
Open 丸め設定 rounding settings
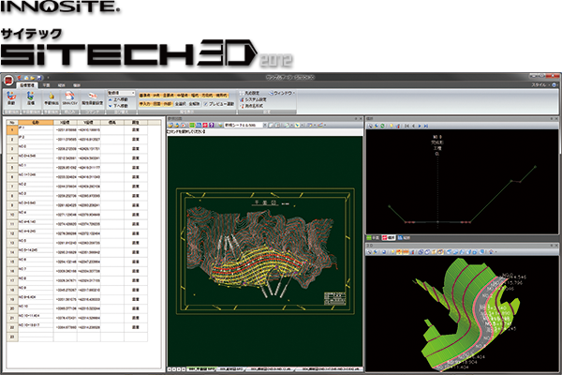251,94
